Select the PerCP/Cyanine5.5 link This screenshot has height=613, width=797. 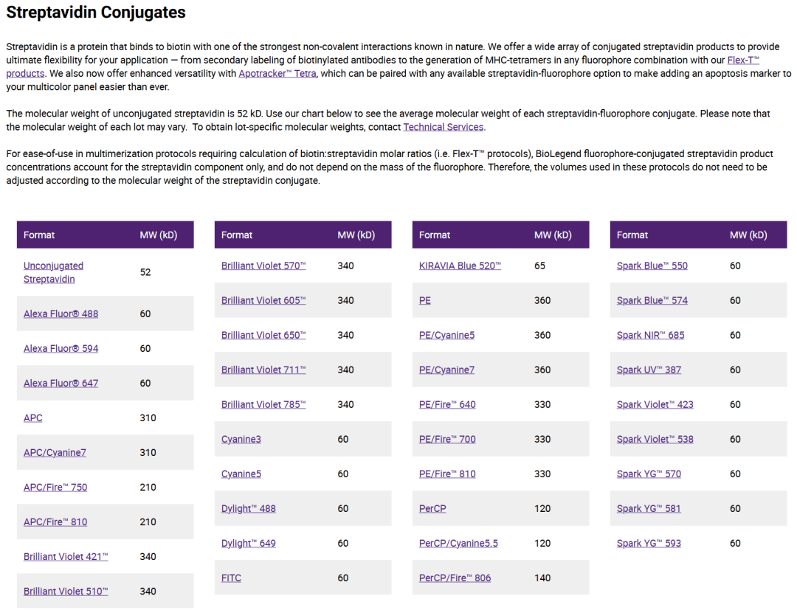tap(458, 543)
